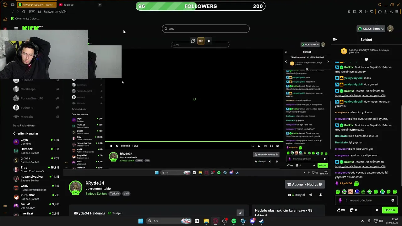
Task: Toggle theater mode in the video player
Action: [x=265, y=146]
